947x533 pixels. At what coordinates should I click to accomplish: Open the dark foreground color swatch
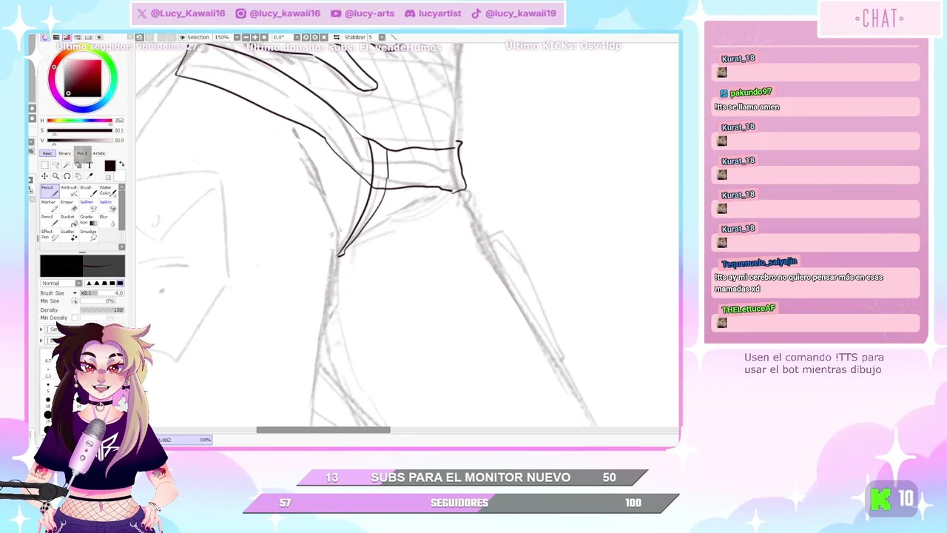click(x=110, y=166)
